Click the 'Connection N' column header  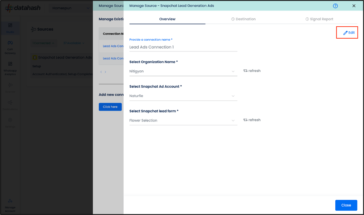point(113,34)
